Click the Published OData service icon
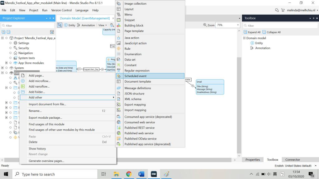319x179 pixels. pos(119,139)
